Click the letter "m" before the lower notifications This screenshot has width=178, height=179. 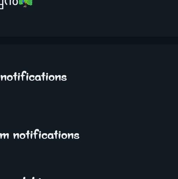5,136
